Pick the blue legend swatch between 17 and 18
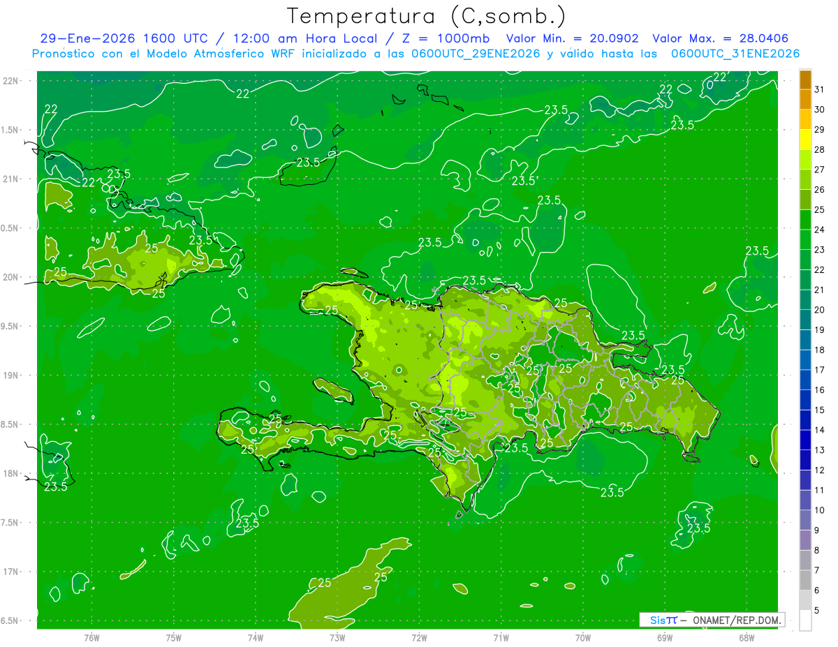This screenshot has width=838, height=647. coord(805,360)
